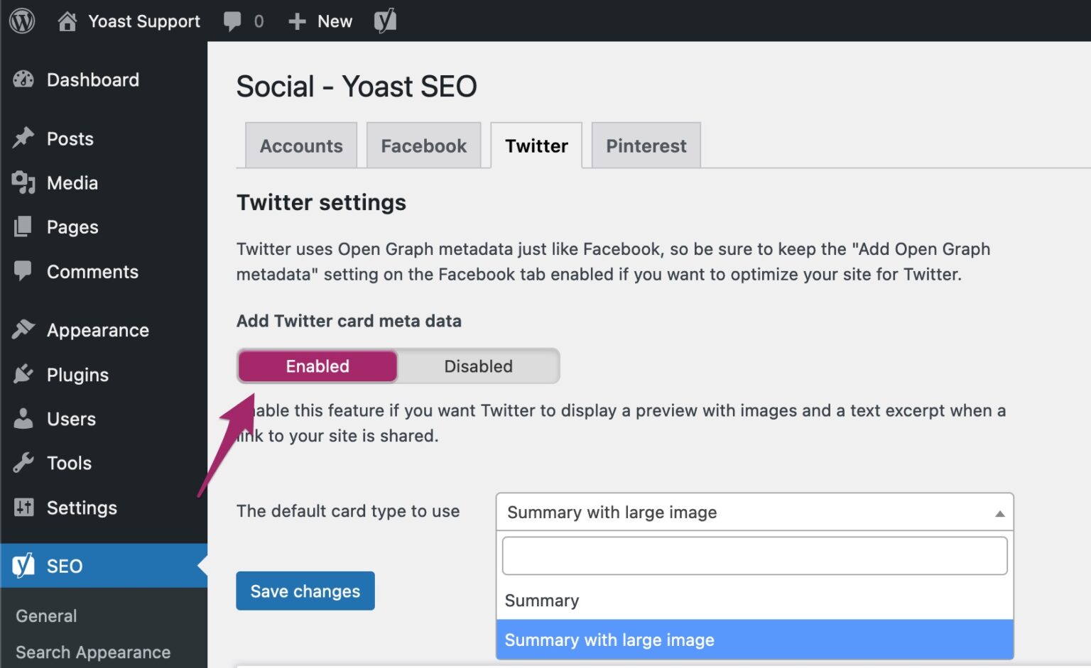
Task: Open the Tools wrench icon
Action: [23, 463]
